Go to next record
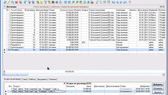The image size is (168, 95). click(x=121, y=2)
